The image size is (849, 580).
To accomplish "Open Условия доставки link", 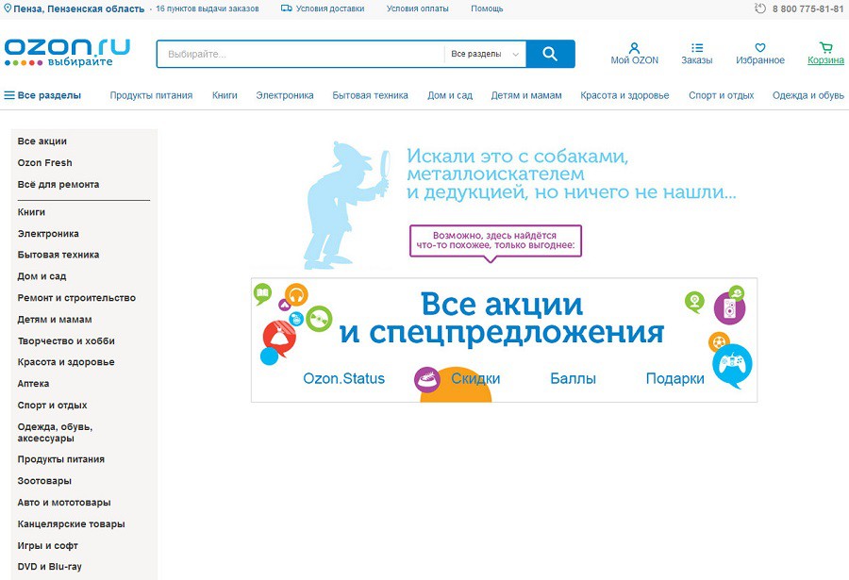I will point(330,8).
